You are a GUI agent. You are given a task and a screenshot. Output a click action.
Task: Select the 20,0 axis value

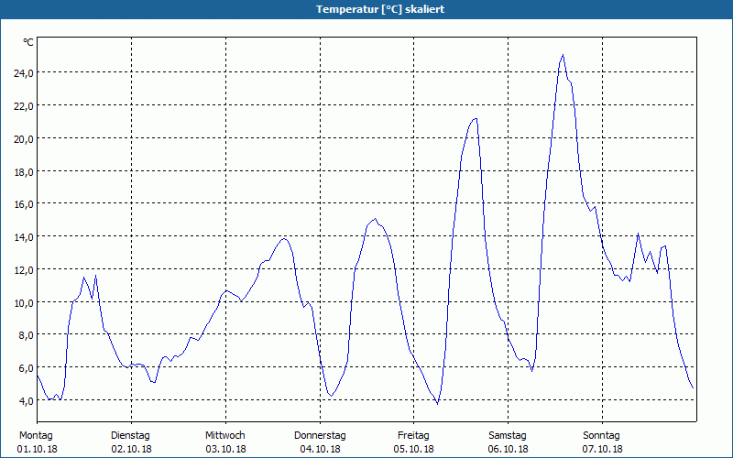click(24, 138)
